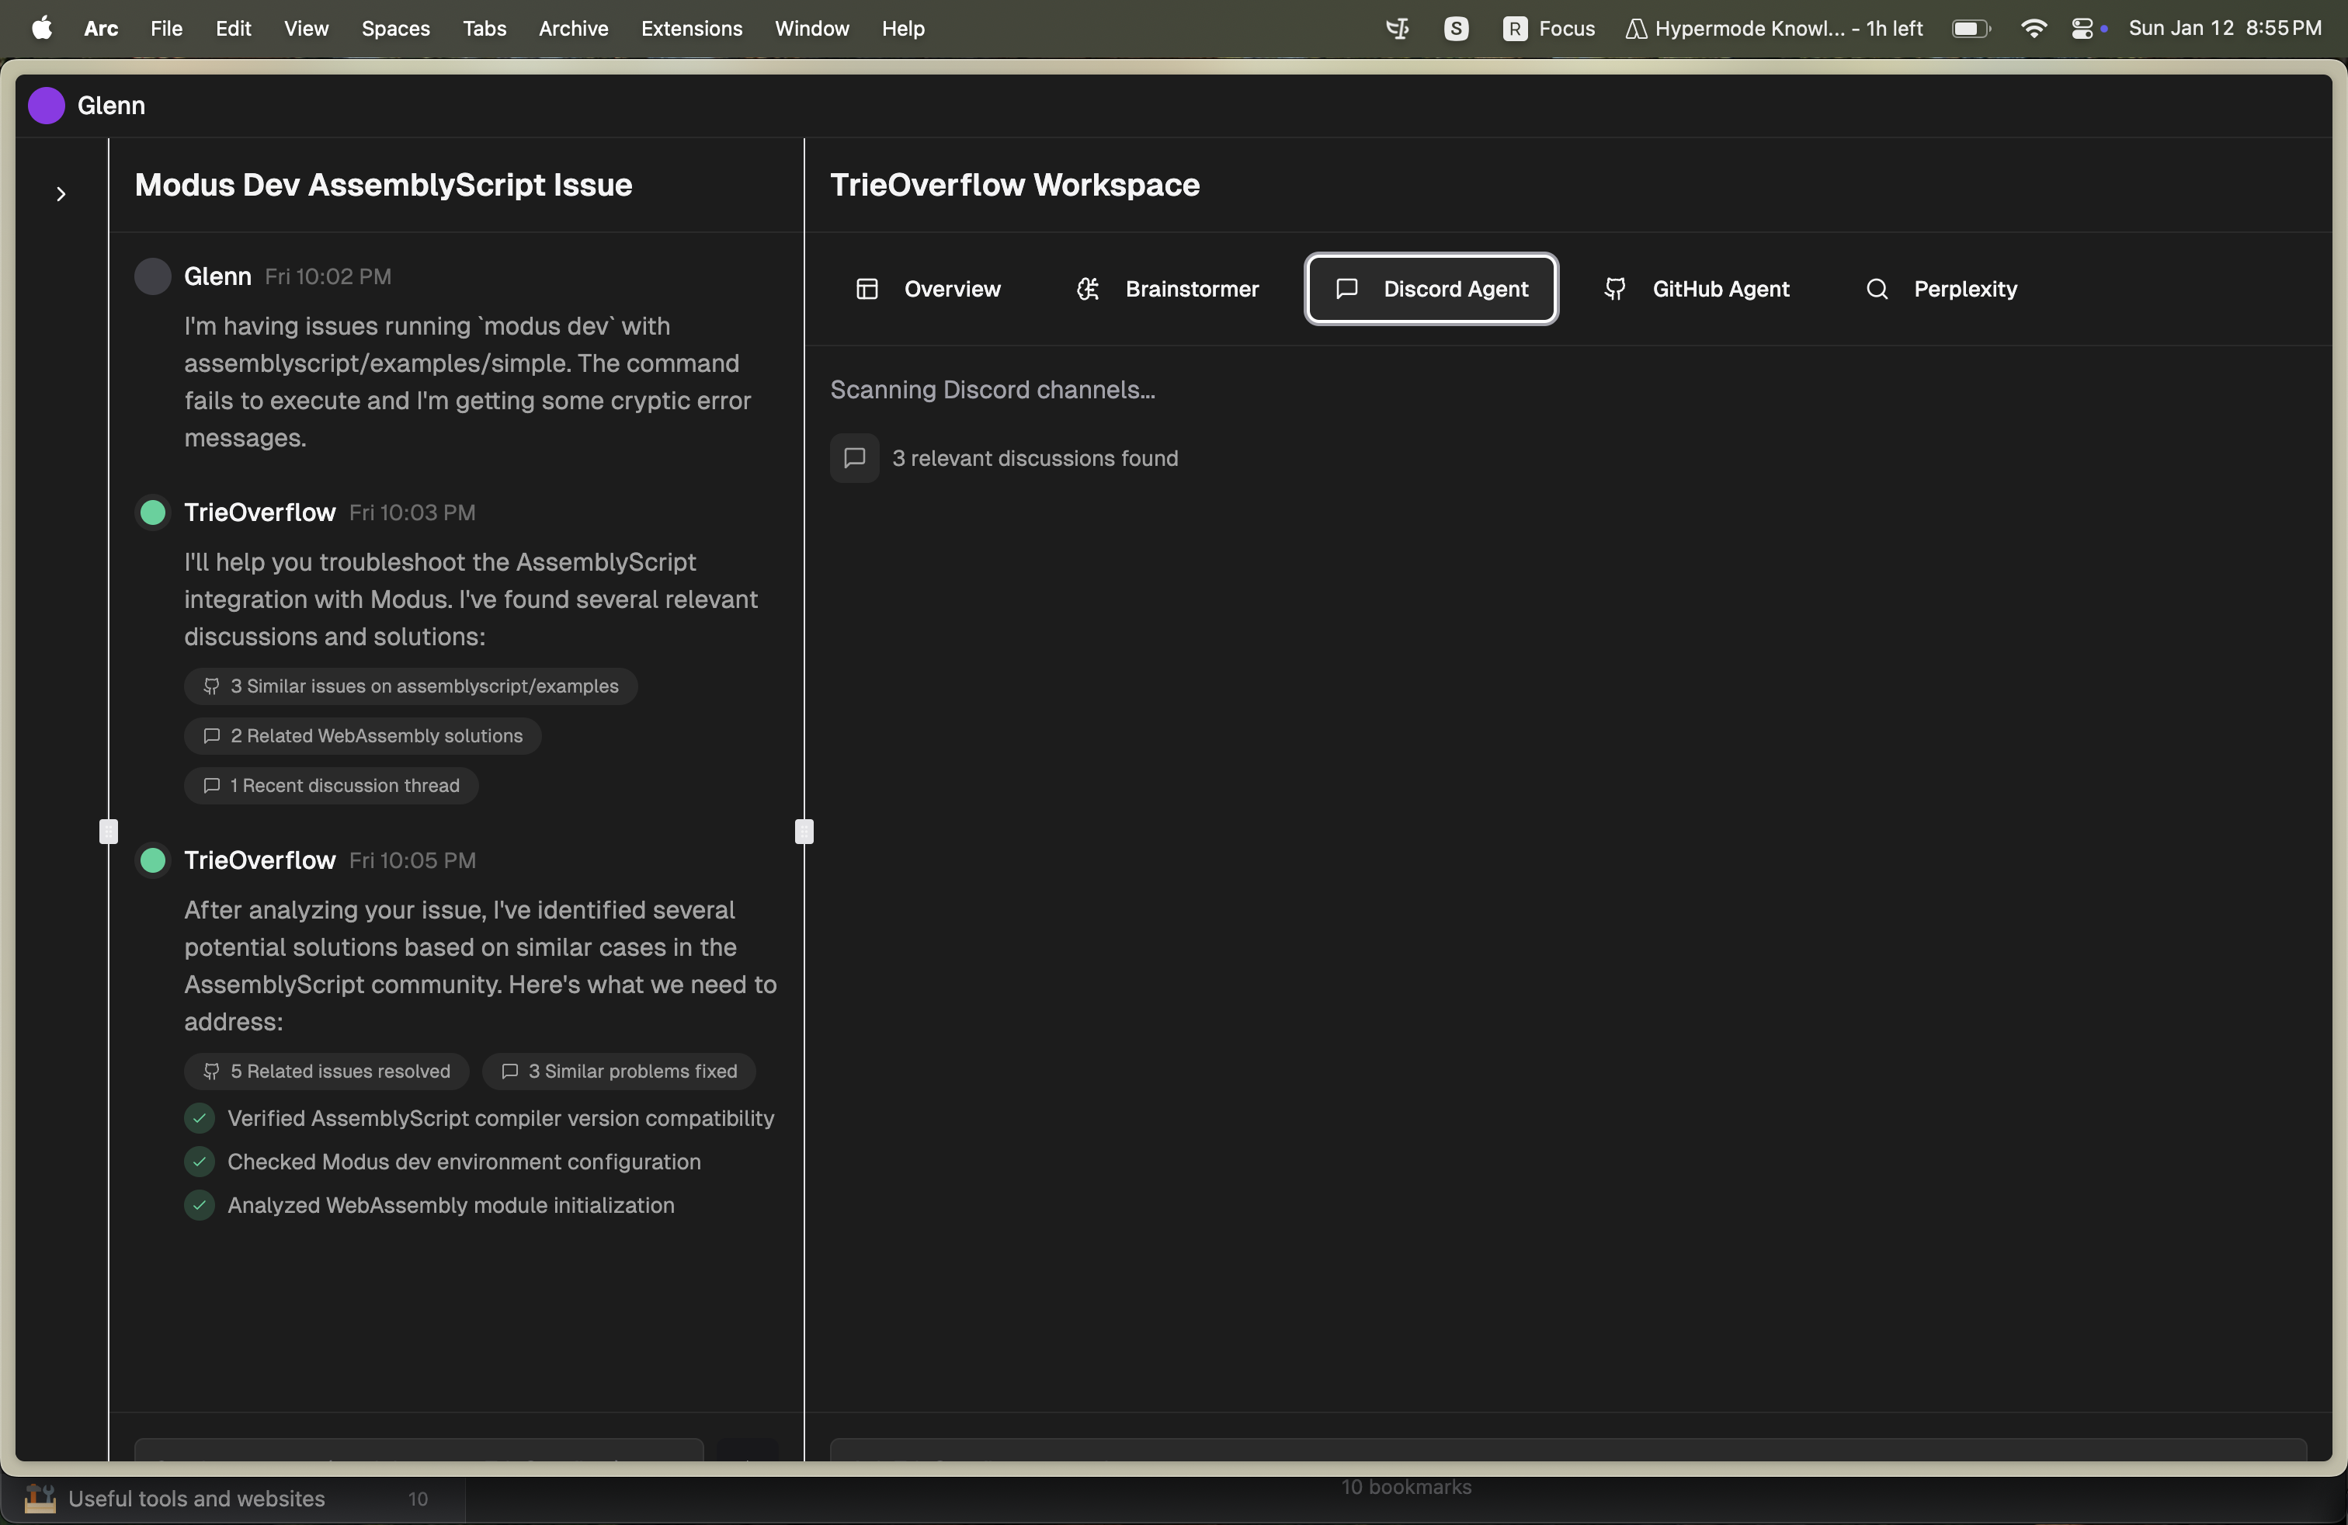Click 3 Similar problems fixed chip
The image size is (2348, 1525).
click(x=619, y=1072)
